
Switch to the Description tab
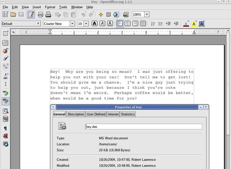76,114
